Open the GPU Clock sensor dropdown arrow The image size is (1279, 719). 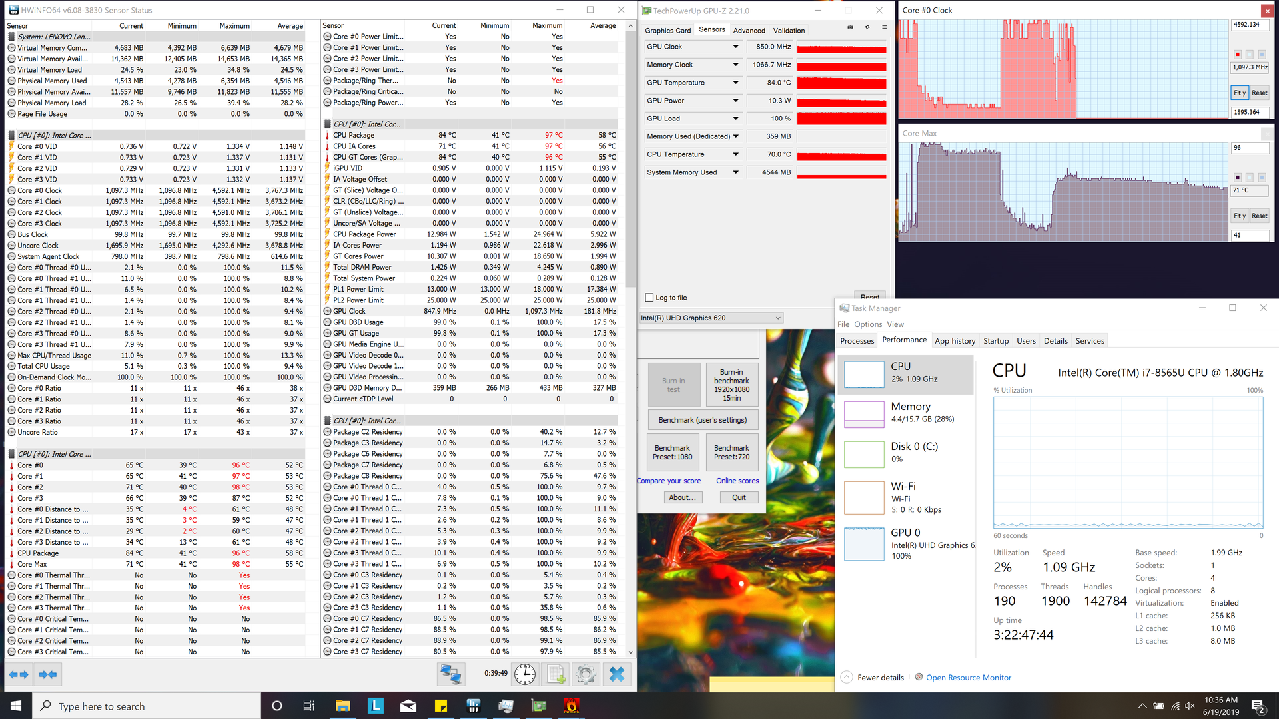[x=735, y=47]
